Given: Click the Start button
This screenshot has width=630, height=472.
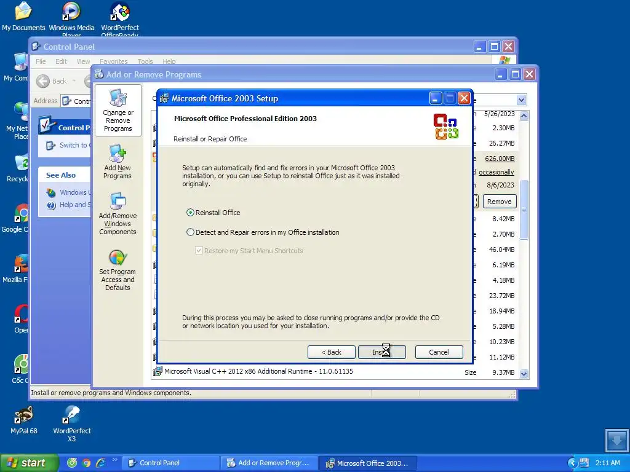Looking at the screenshot, I should [28, 463].
